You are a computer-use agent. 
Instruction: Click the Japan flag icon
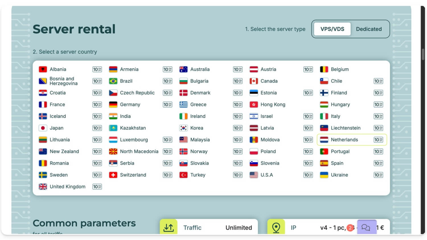click(43, 128)
